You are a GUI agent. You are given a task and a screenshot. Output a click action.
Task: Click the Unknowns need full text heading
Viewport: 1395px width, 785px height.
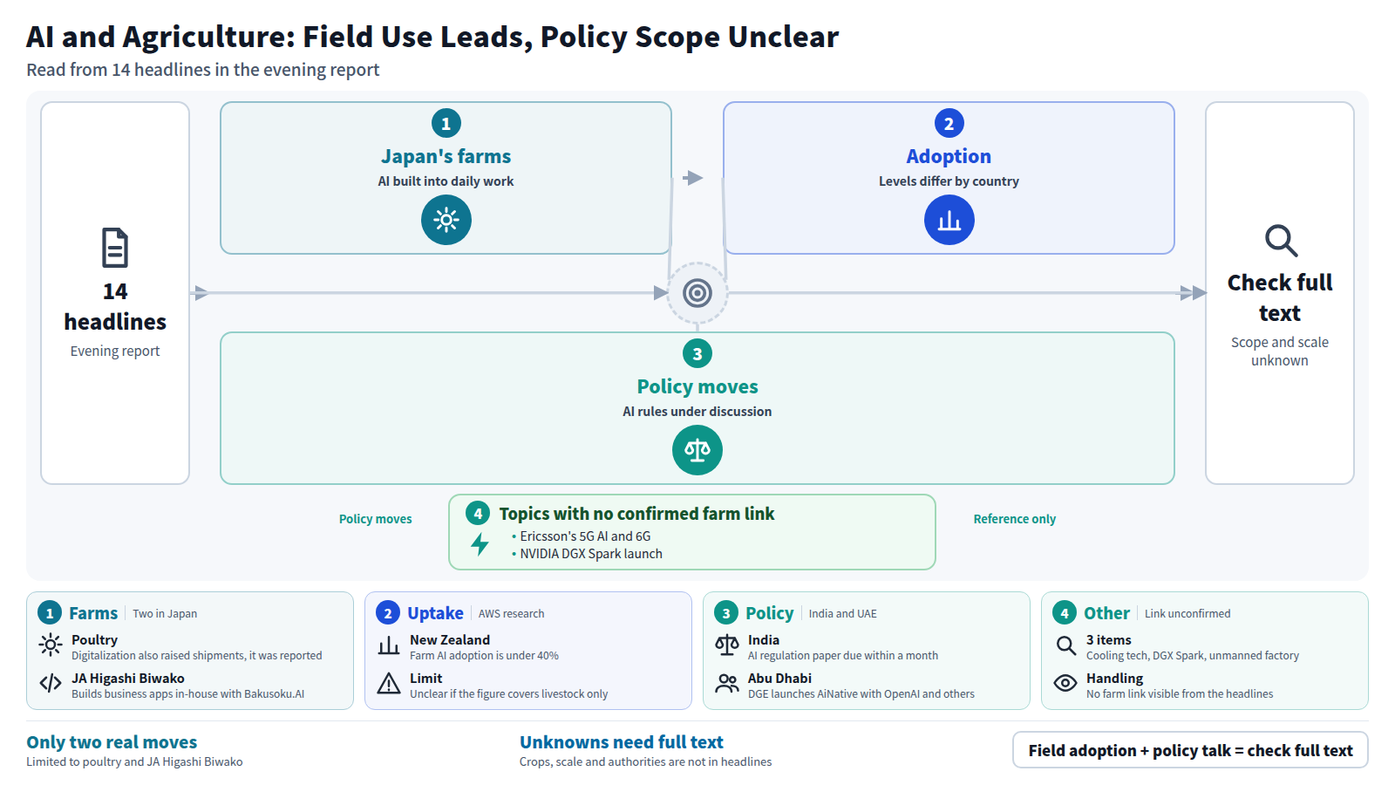pyautogui.click(x=622, y=742)
